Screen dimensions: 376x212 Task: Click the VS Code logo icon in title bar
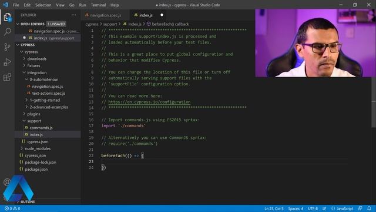pyautogui.click(x=5, y=5)
